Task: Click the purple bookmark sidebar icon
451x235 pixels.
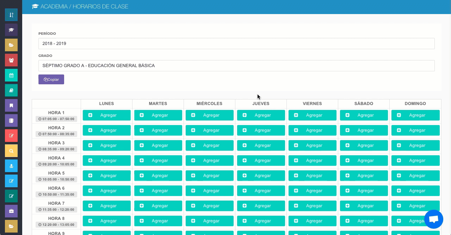Action: [11, 105]
